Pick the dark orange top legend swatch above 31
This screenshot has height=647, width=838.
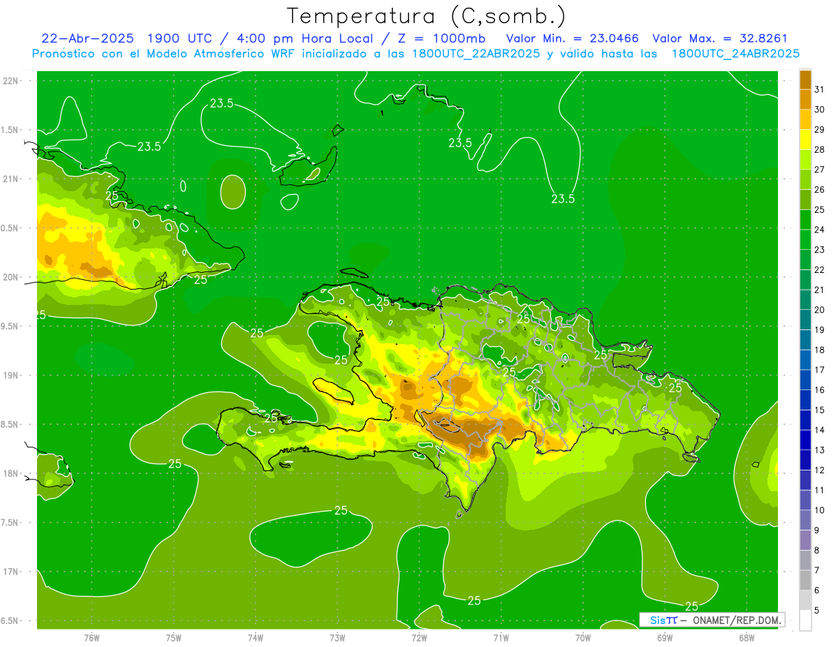click(805, 80)
